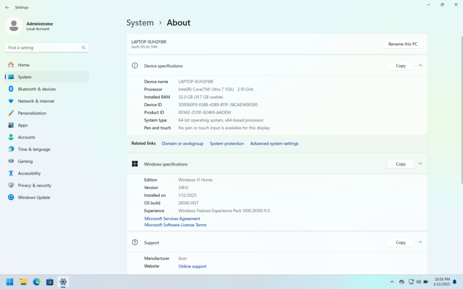Select System in the settings sidebar

click(x=47, y=77)
